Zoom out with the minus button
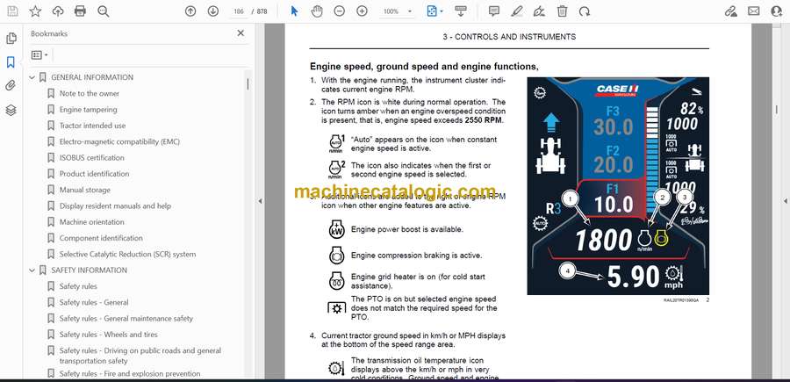Image resolution: width=790 pixels, height=382 pixels. click(x=340, y=11)
